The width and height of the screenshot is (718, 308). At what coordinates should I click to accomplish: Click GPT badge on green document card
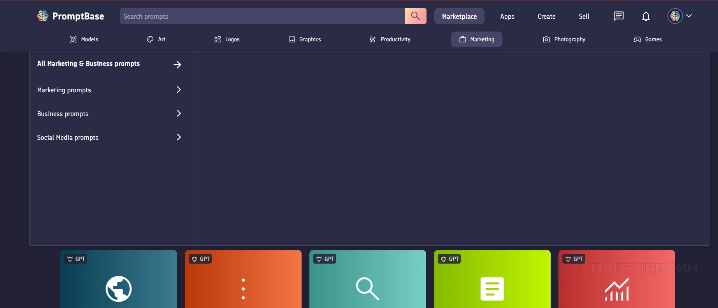(449, 259)
